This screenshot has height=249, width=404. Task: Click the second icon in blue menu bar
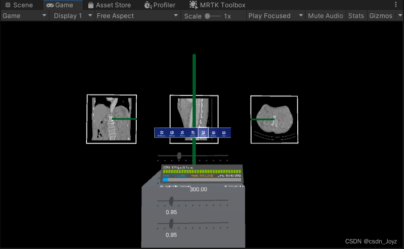click(x=172, y=133)
